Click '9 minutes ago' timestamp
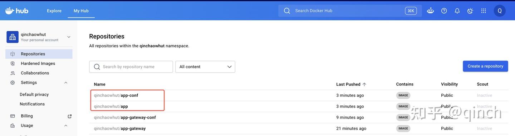Image resolution: width=515 pixels, height=136 pixels. (x=350, y=117)
